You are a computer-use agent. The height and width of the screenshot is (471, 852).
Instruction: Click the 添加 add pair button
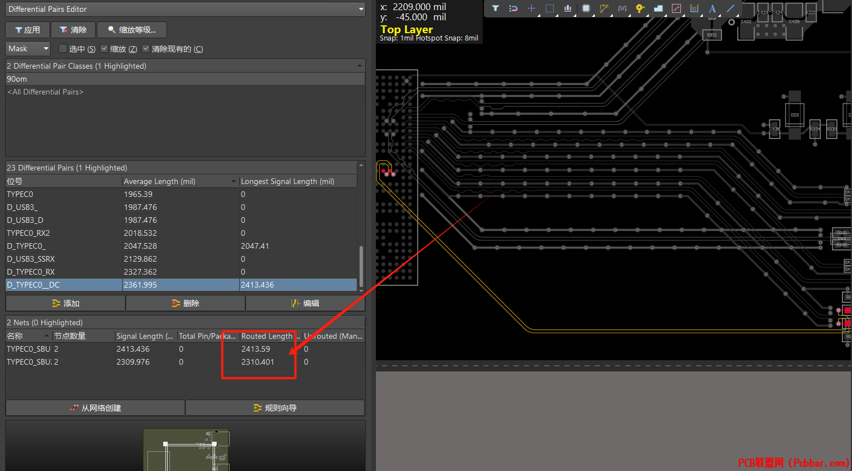pyautogui.click(x=65, y=303)
